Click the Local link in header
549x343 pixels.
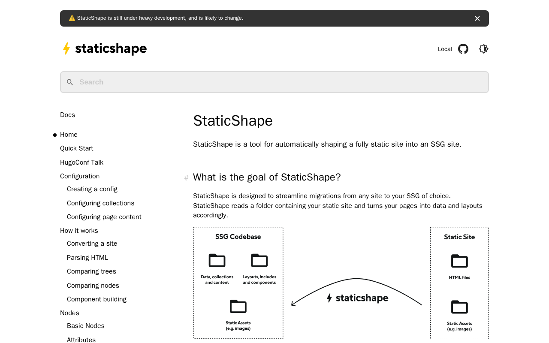point(445,49)
